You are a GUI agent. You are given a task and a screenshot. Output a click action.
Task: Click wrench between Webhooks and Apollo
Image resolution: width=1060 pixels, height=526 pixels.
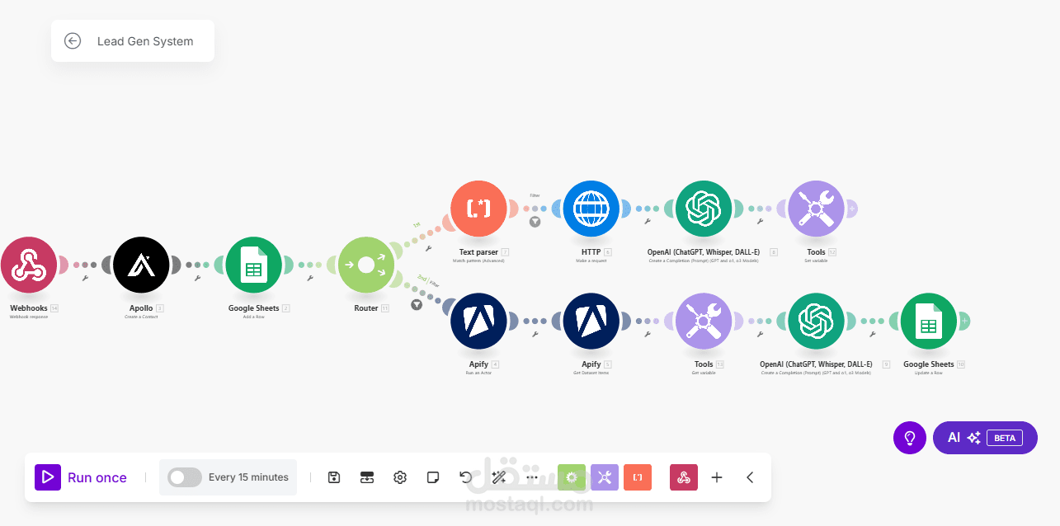click(85, 278)
